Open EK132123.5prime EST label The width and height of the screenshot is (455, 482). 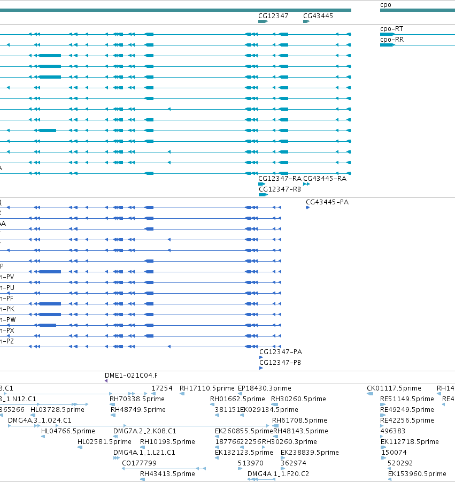click(244, 453)
